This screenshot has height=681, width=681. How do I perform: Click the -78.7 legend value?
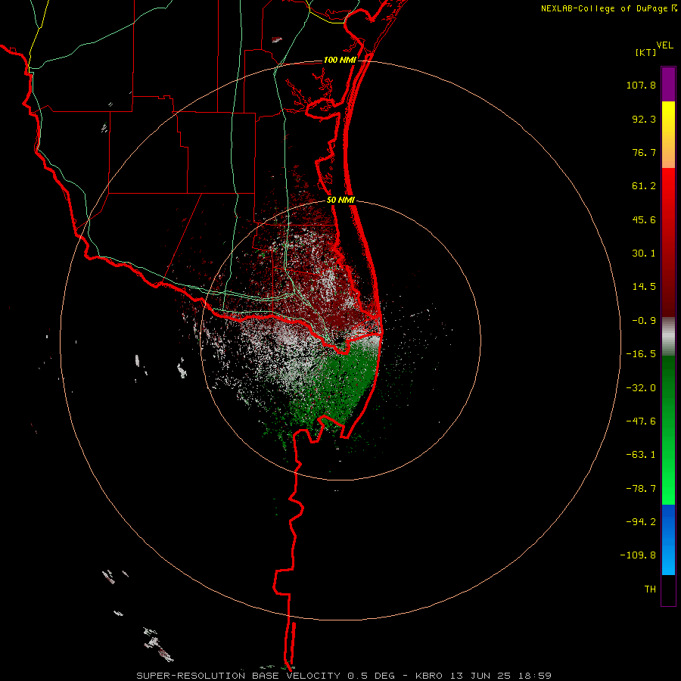click(641, 489)
